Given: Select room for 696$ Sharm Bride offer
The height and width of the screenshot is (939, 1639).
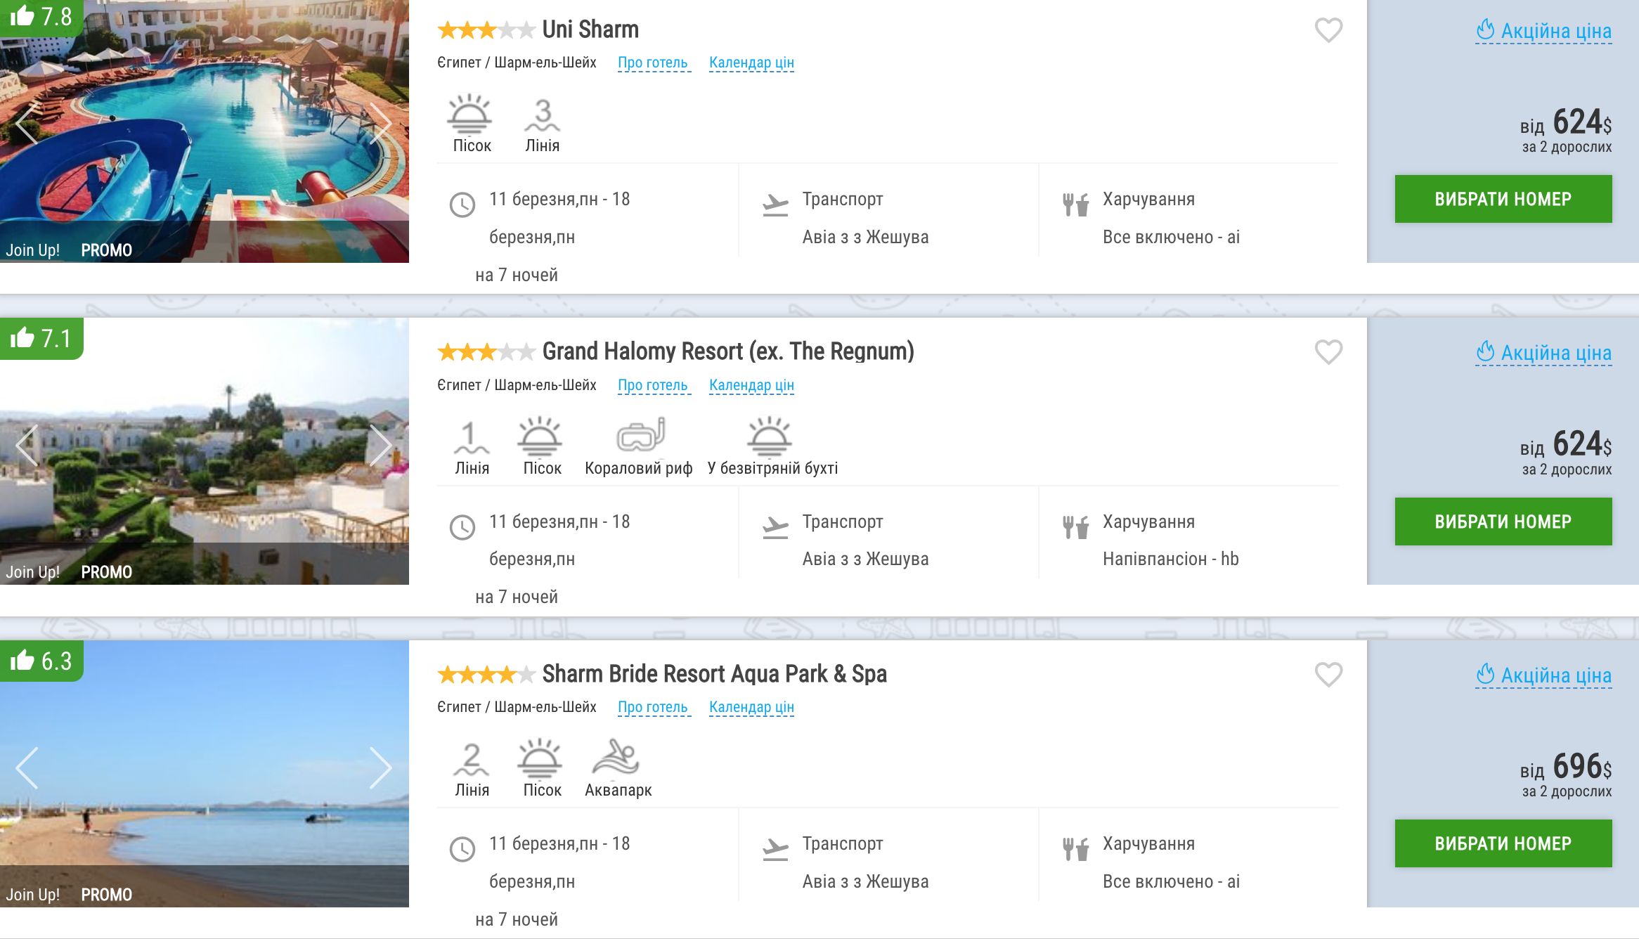Looking at the screenshot, I should point(1503,843).
